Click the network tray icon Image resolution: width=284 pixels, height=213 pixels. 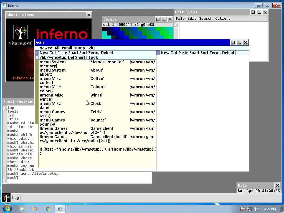pyautogui.click(x=249, y=209)
